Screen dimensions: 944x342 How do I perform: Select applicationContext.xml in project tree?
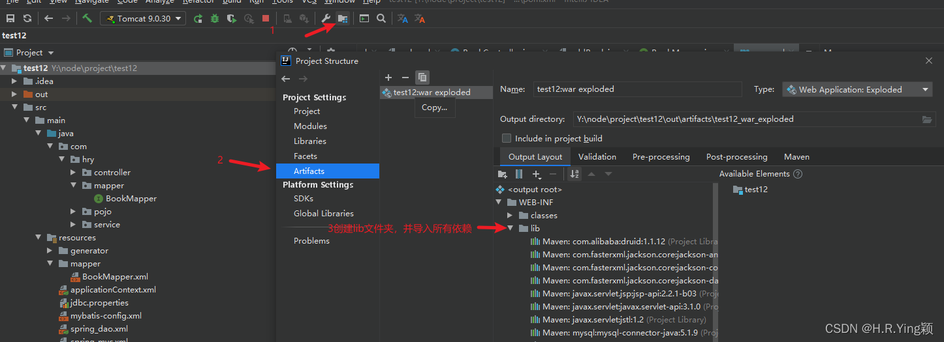pos(113,290)
